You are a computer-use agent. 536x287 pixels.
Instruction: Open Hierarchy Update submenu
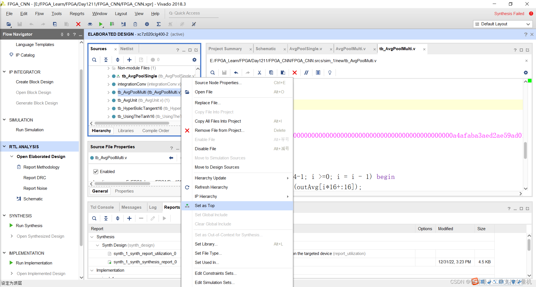pyautogui.click(x=237, y=178)
